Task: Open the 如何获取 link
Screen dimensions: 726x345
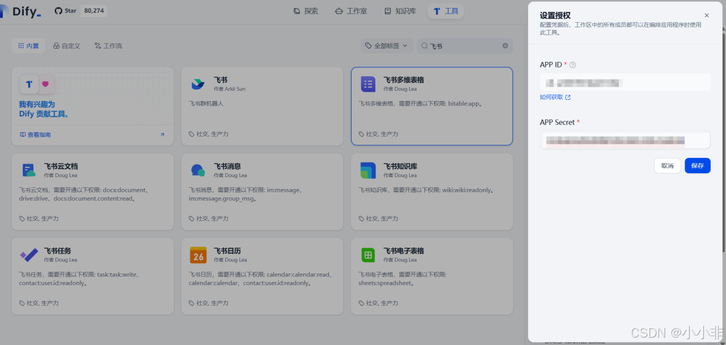Action: tap(555, 97)
